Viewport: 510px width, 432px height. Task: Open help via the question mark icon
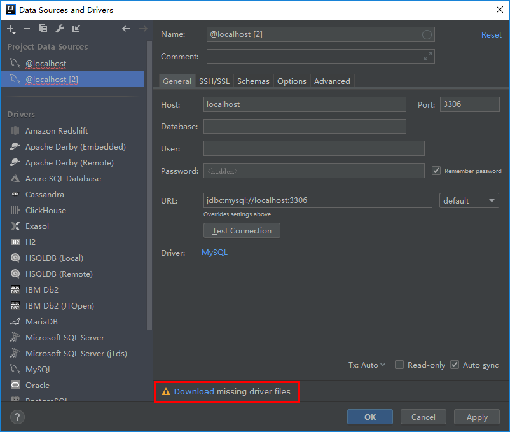(16, 417)
